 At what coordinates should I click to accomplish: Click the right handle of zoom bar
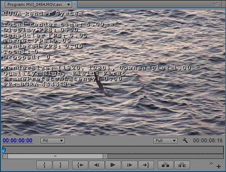[x=105, y=156]
